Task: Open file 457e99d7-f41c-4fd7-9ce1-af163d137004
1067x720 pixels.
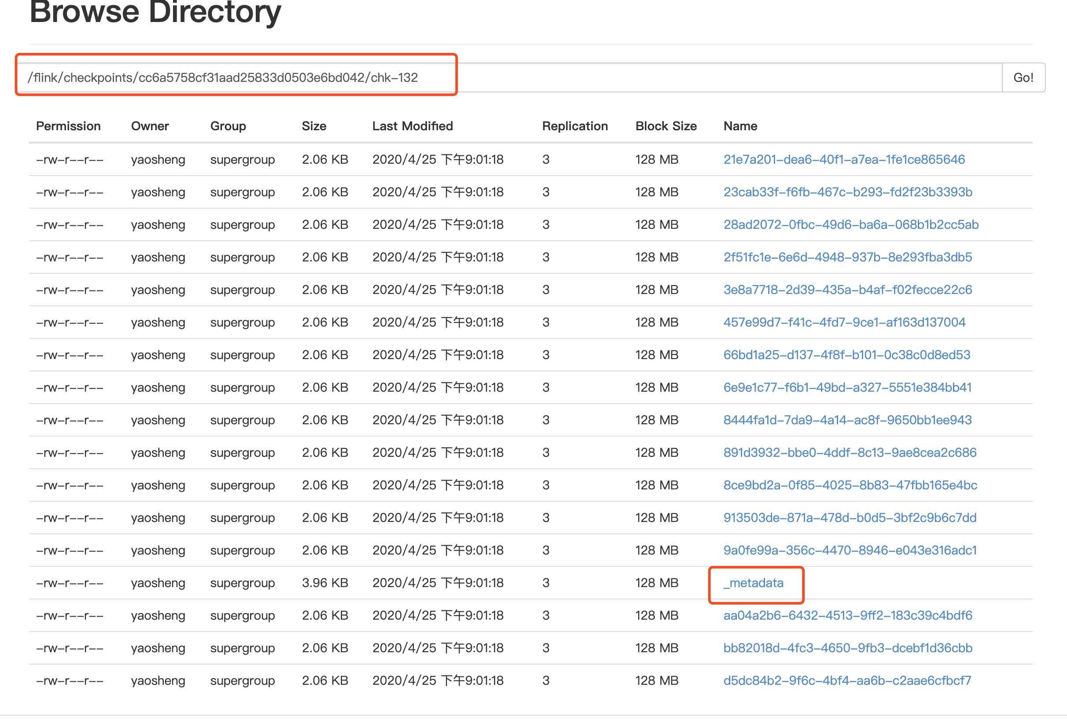Action: 844,322
